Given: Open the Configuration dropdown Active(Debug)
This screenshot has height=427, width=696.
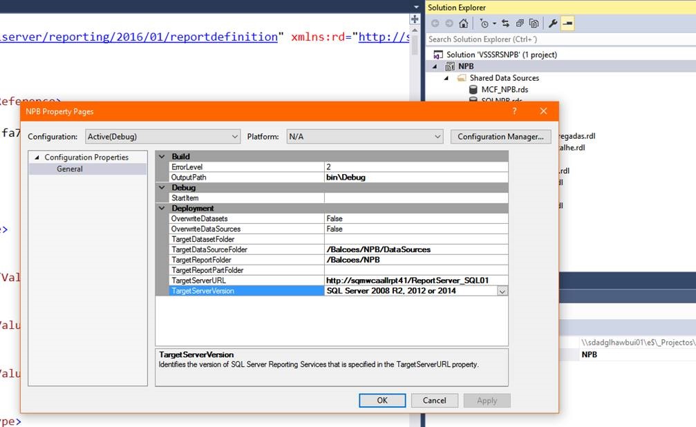Looking at the screenshot, I should [x=163, y=136].
